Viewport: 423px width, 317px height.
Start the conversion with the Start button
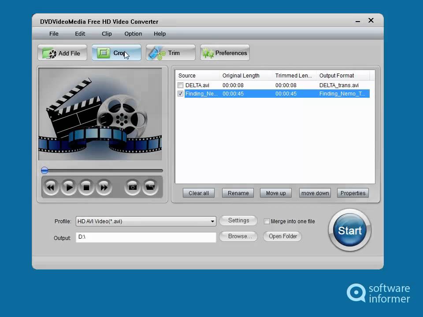[349, 230]
